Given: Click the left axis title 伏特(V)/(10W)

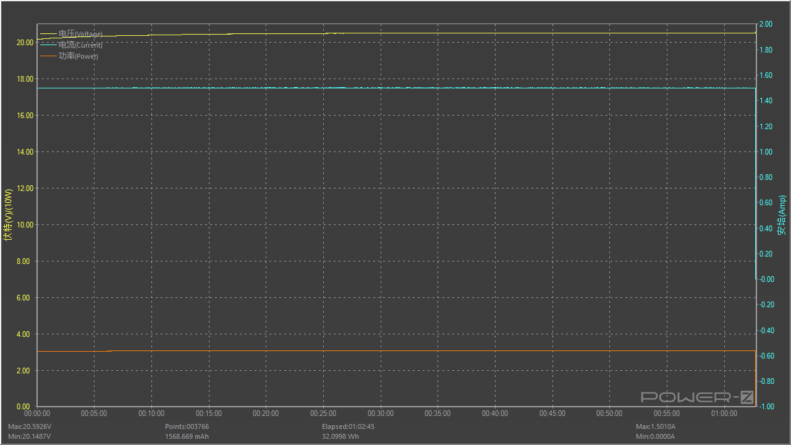Looking at the screenshot, I should tap(7, 214).
